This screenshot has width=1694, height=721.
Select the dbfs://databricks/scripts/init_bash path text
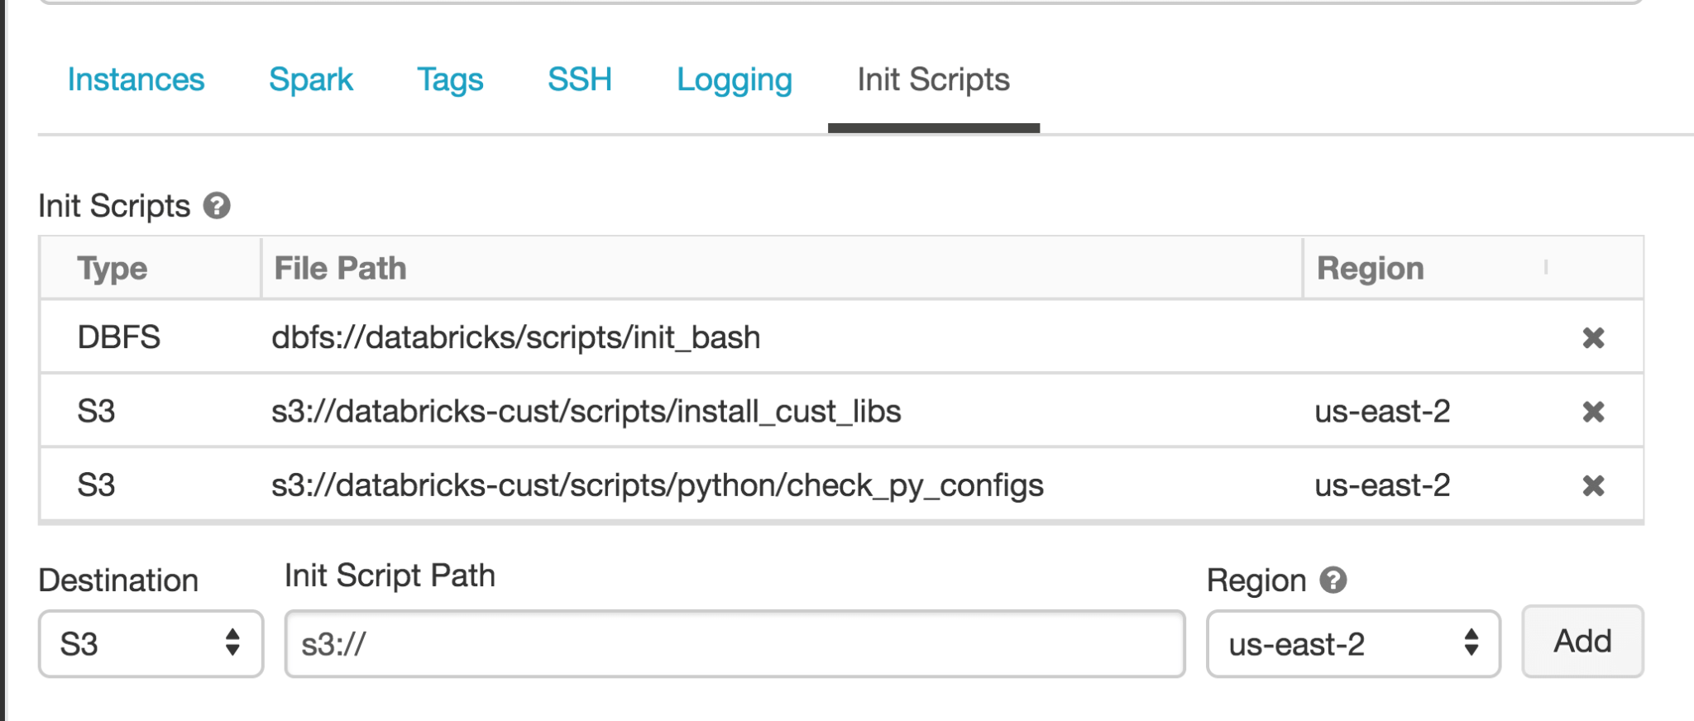pos(516,338)
